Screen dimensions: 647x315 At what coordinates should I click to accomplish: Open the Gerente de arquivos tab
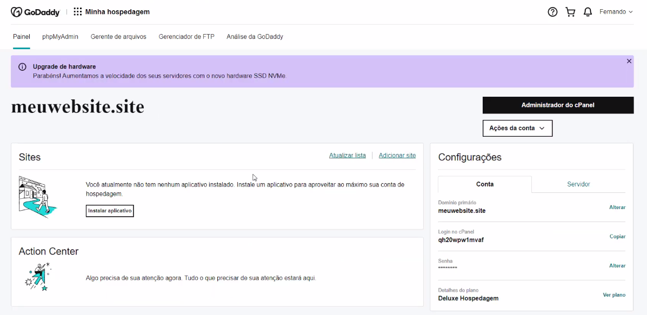tap(118, 37)
